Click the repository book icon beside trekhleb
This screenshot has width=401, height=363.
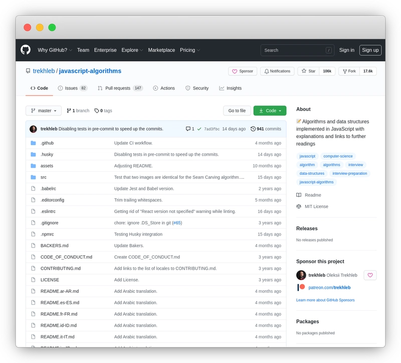coord(28,71)
